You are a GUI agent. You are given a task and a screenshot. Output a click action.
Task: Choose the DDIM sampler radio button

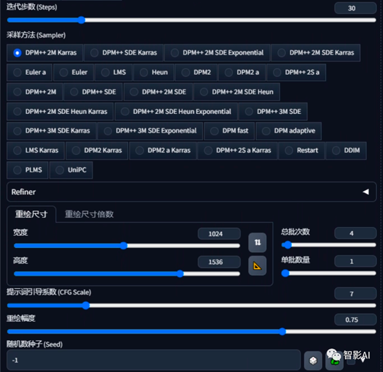point(346,150)
